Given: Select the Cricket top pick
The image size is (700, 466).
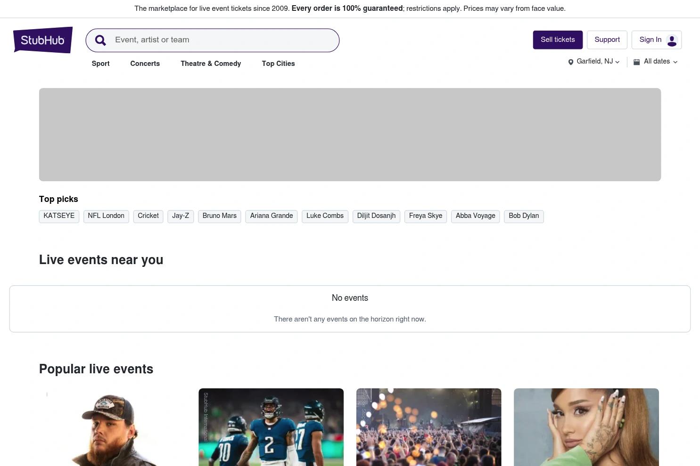Looking at the screenshot, I should 148,216.
